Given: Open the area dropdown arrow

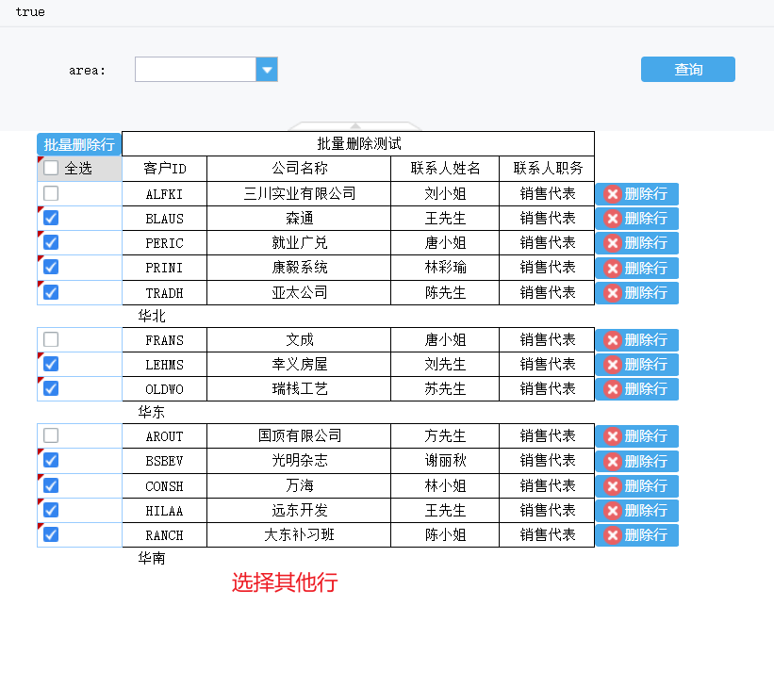Looking at the screenshot, I should (x=267, y=70).
